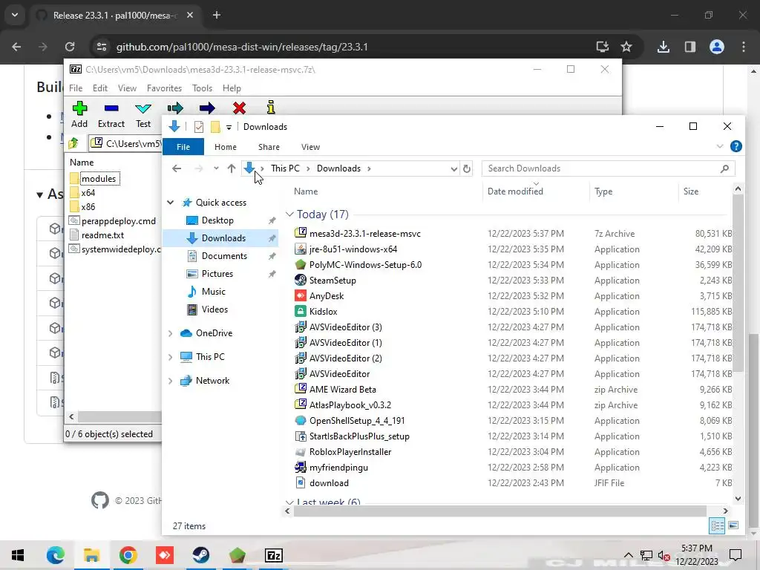Click Chrome profile avatar
The image size is (760, 570).
pos(717,47)
